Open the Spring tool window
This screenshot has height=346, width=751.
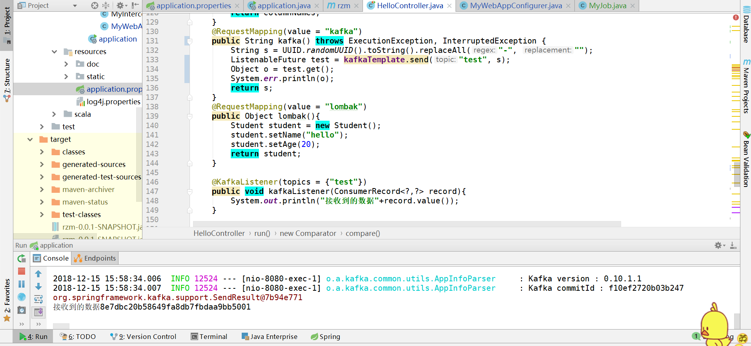tap(325, 337)
